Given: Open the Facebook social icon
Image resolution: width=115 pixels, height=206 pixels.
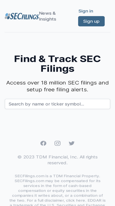Looking at the screenshot, I should [43, 143].
